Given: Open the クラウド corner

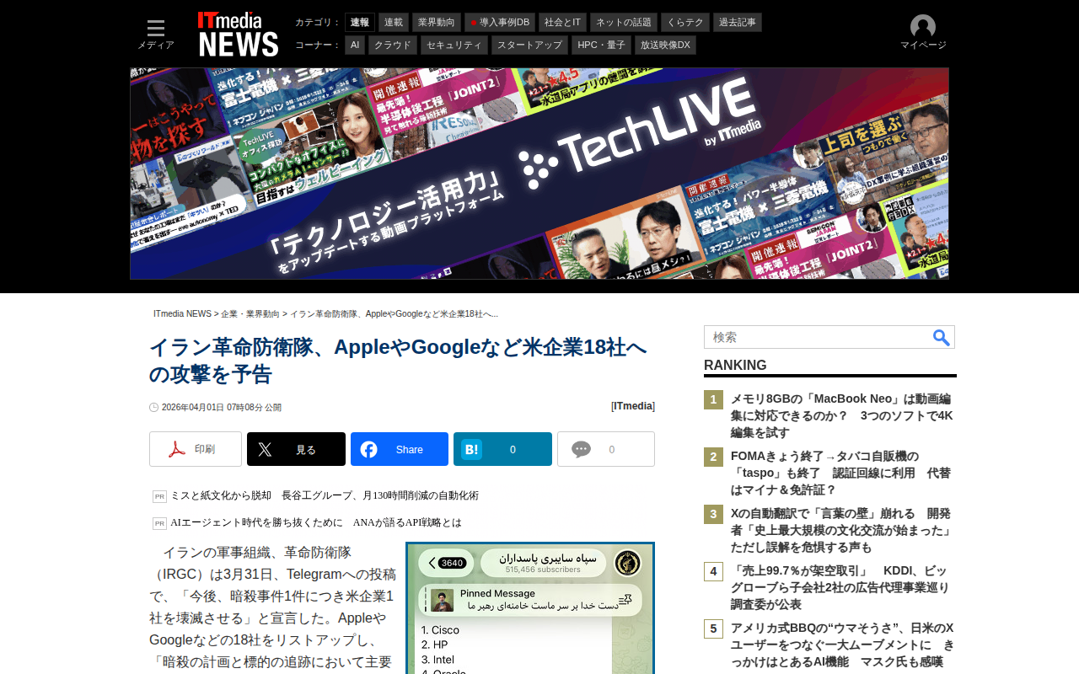Looking at the screenshot, I should click(393, 45).
